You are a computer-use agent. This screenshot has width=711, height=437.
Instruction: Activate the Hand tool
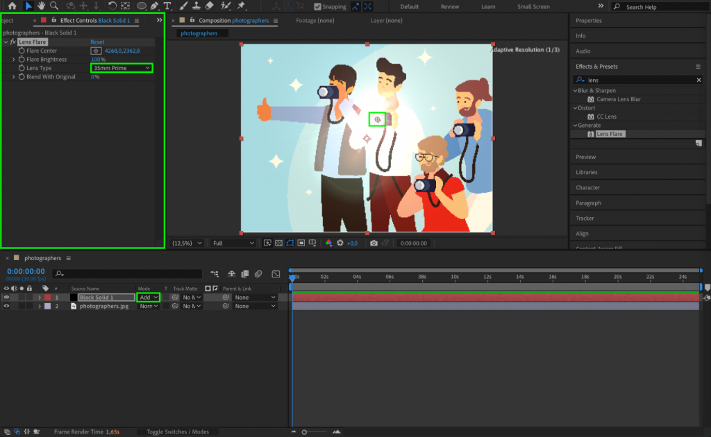42,6
